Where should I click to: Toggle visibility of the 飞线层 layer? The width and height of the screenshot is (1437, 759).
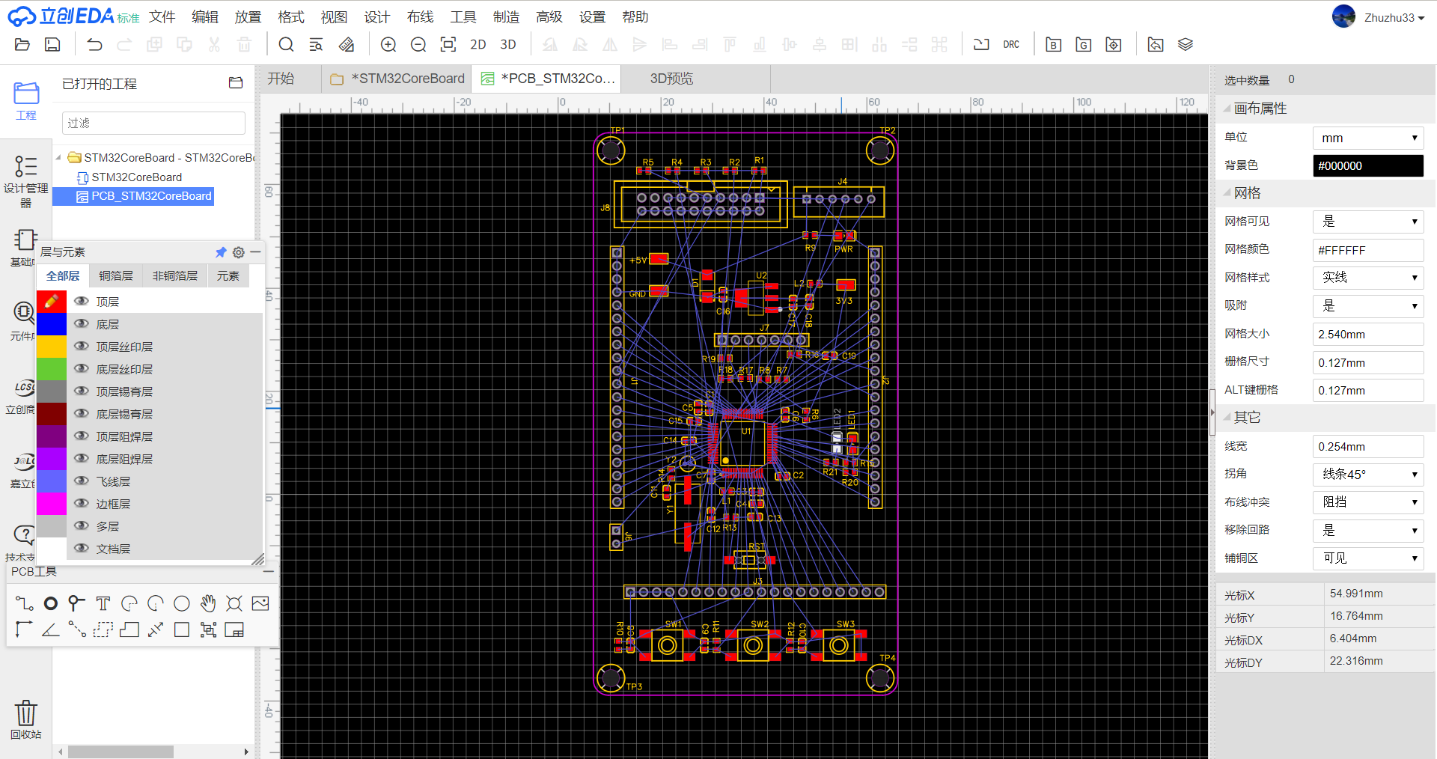pos(81,481)
